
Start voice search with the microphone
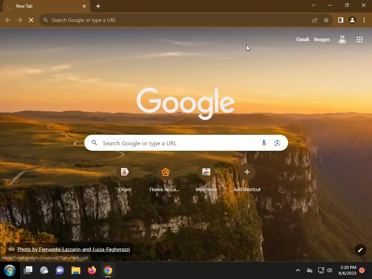[x=264, y=143]
